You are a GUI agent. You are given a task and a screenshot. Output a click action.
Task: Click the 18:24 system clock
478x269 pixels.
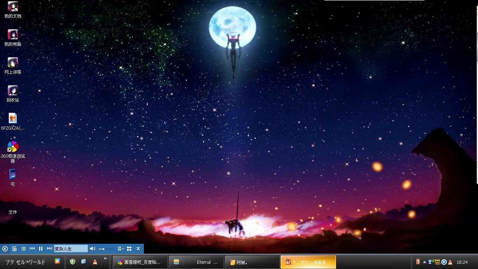click(462, 262)
